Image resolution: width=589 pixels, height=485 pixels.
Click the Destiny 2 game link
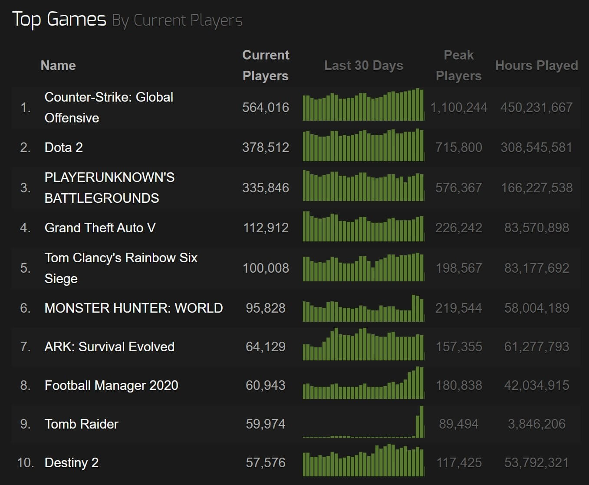coord(72,463)
